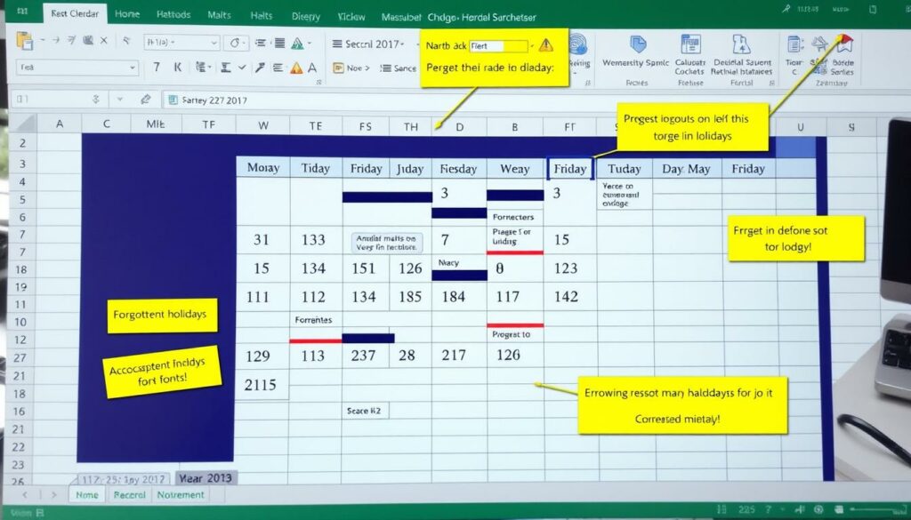Select the Tuday header cell
The height and width of the screenshot is (520, 911).
(625, 169)
